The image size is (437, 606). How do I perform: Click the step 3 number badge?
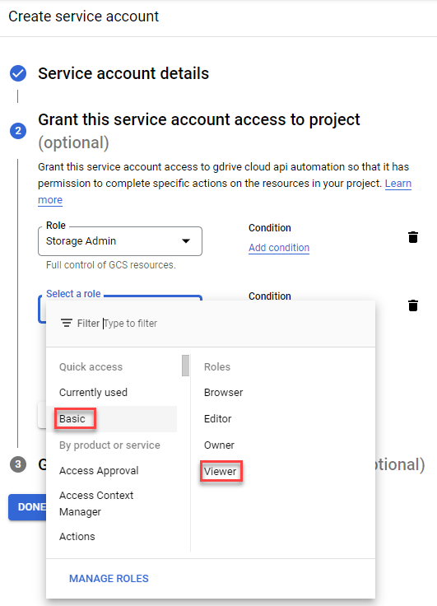[18, 464]
